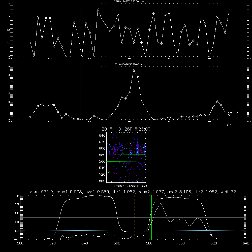Select the 'ave2 3.108' value in the profile title
Screen dimensions: 252x252
[x=179, y=192]
